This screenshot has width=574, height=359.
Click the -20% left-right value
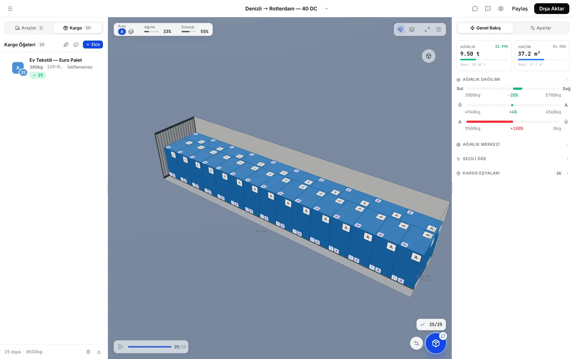(x=513, y=95)
